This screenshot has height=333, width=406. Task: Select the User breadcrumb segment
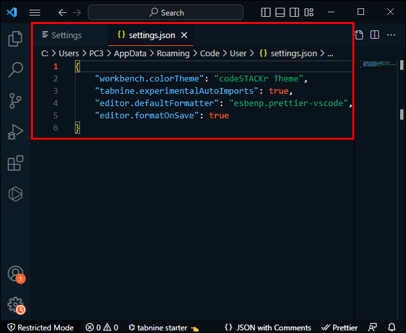(x=238, y=54)
